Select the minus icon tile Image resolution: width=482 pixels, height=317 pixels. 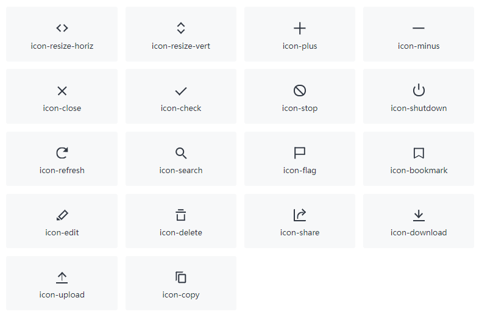(x=419, y=34)
